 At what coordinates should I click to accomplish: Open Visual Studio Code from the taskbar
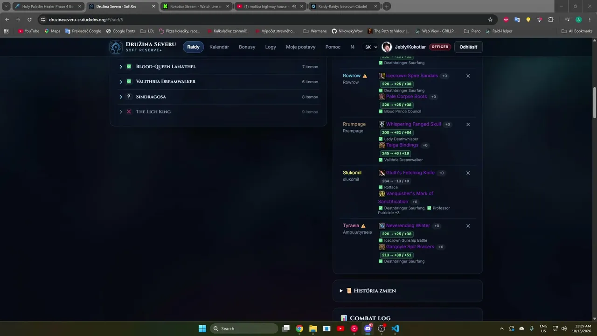tap(396, 329)
